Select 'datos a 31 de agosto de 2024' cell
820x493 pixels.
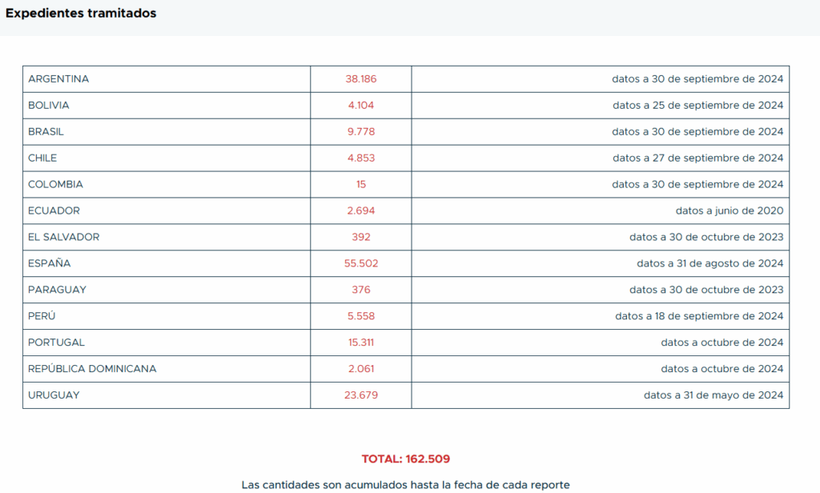tap(601, 263)
